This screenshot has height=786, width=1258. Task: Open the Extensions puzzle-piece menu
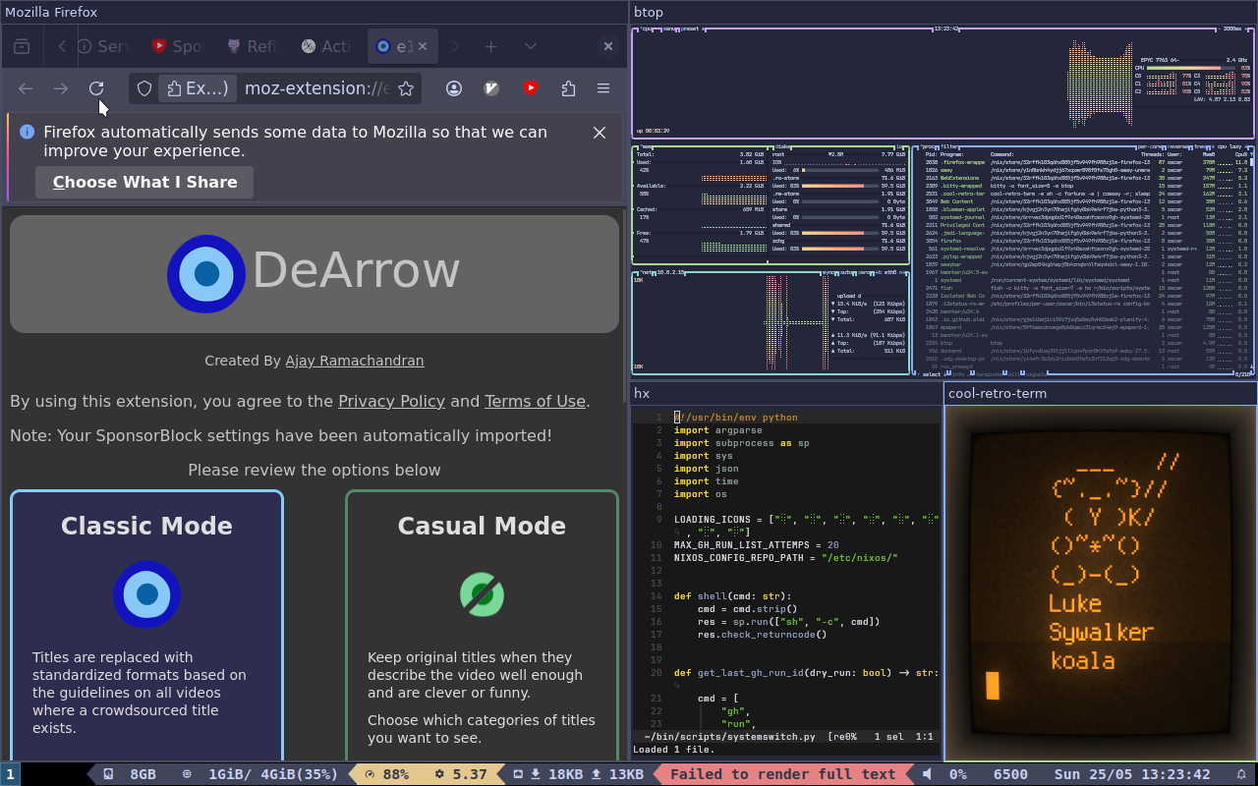[x=568, y=88]
